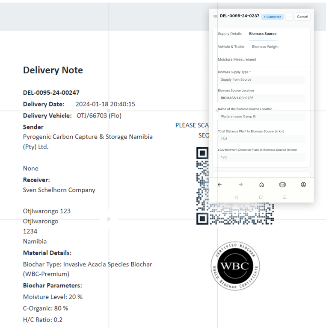Click the three-dots more options button
The width and height of the screenshot is (326, 328).
pyautogui.click(x=289, y=17)
